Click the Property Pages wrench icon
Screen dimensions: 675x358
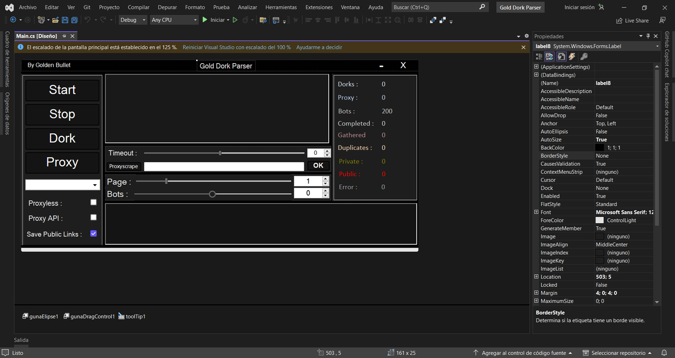pos(583,56)
